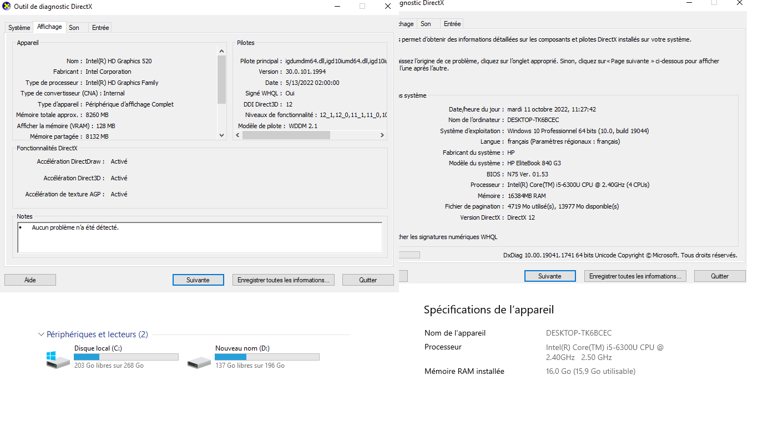
Task: Select the Affichage tab in left window
Action: (49, 27)
